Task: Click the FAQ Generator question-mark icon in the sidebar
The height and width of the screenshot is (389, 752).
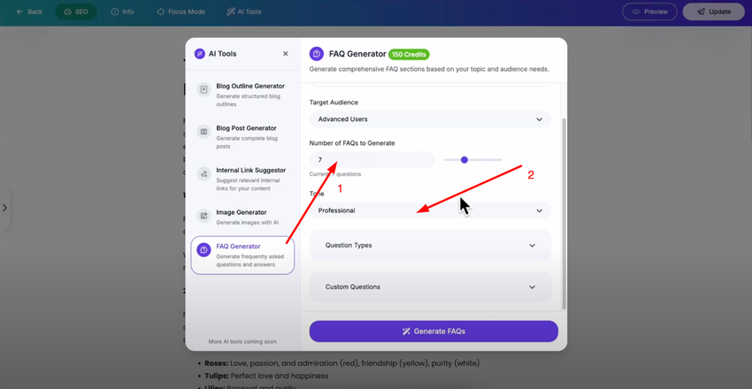Action: tap(203, 249)
